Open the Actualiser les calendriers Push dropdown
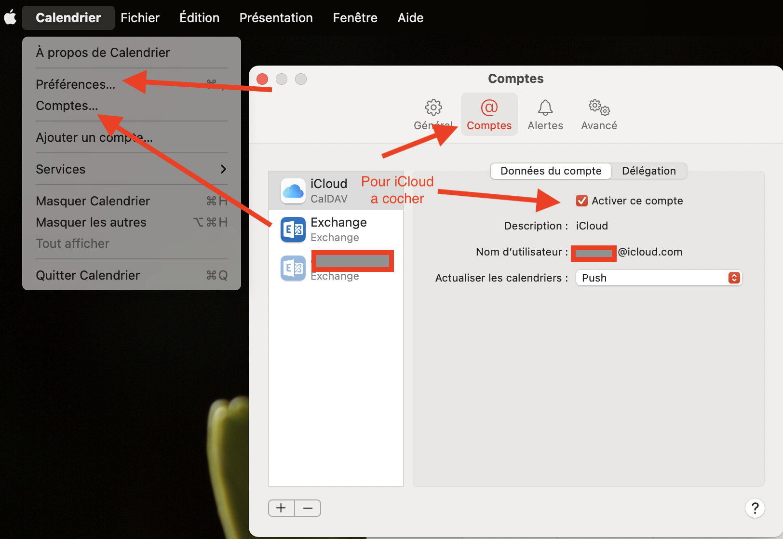The image size is (783, 539). click(x=659, y=278)
